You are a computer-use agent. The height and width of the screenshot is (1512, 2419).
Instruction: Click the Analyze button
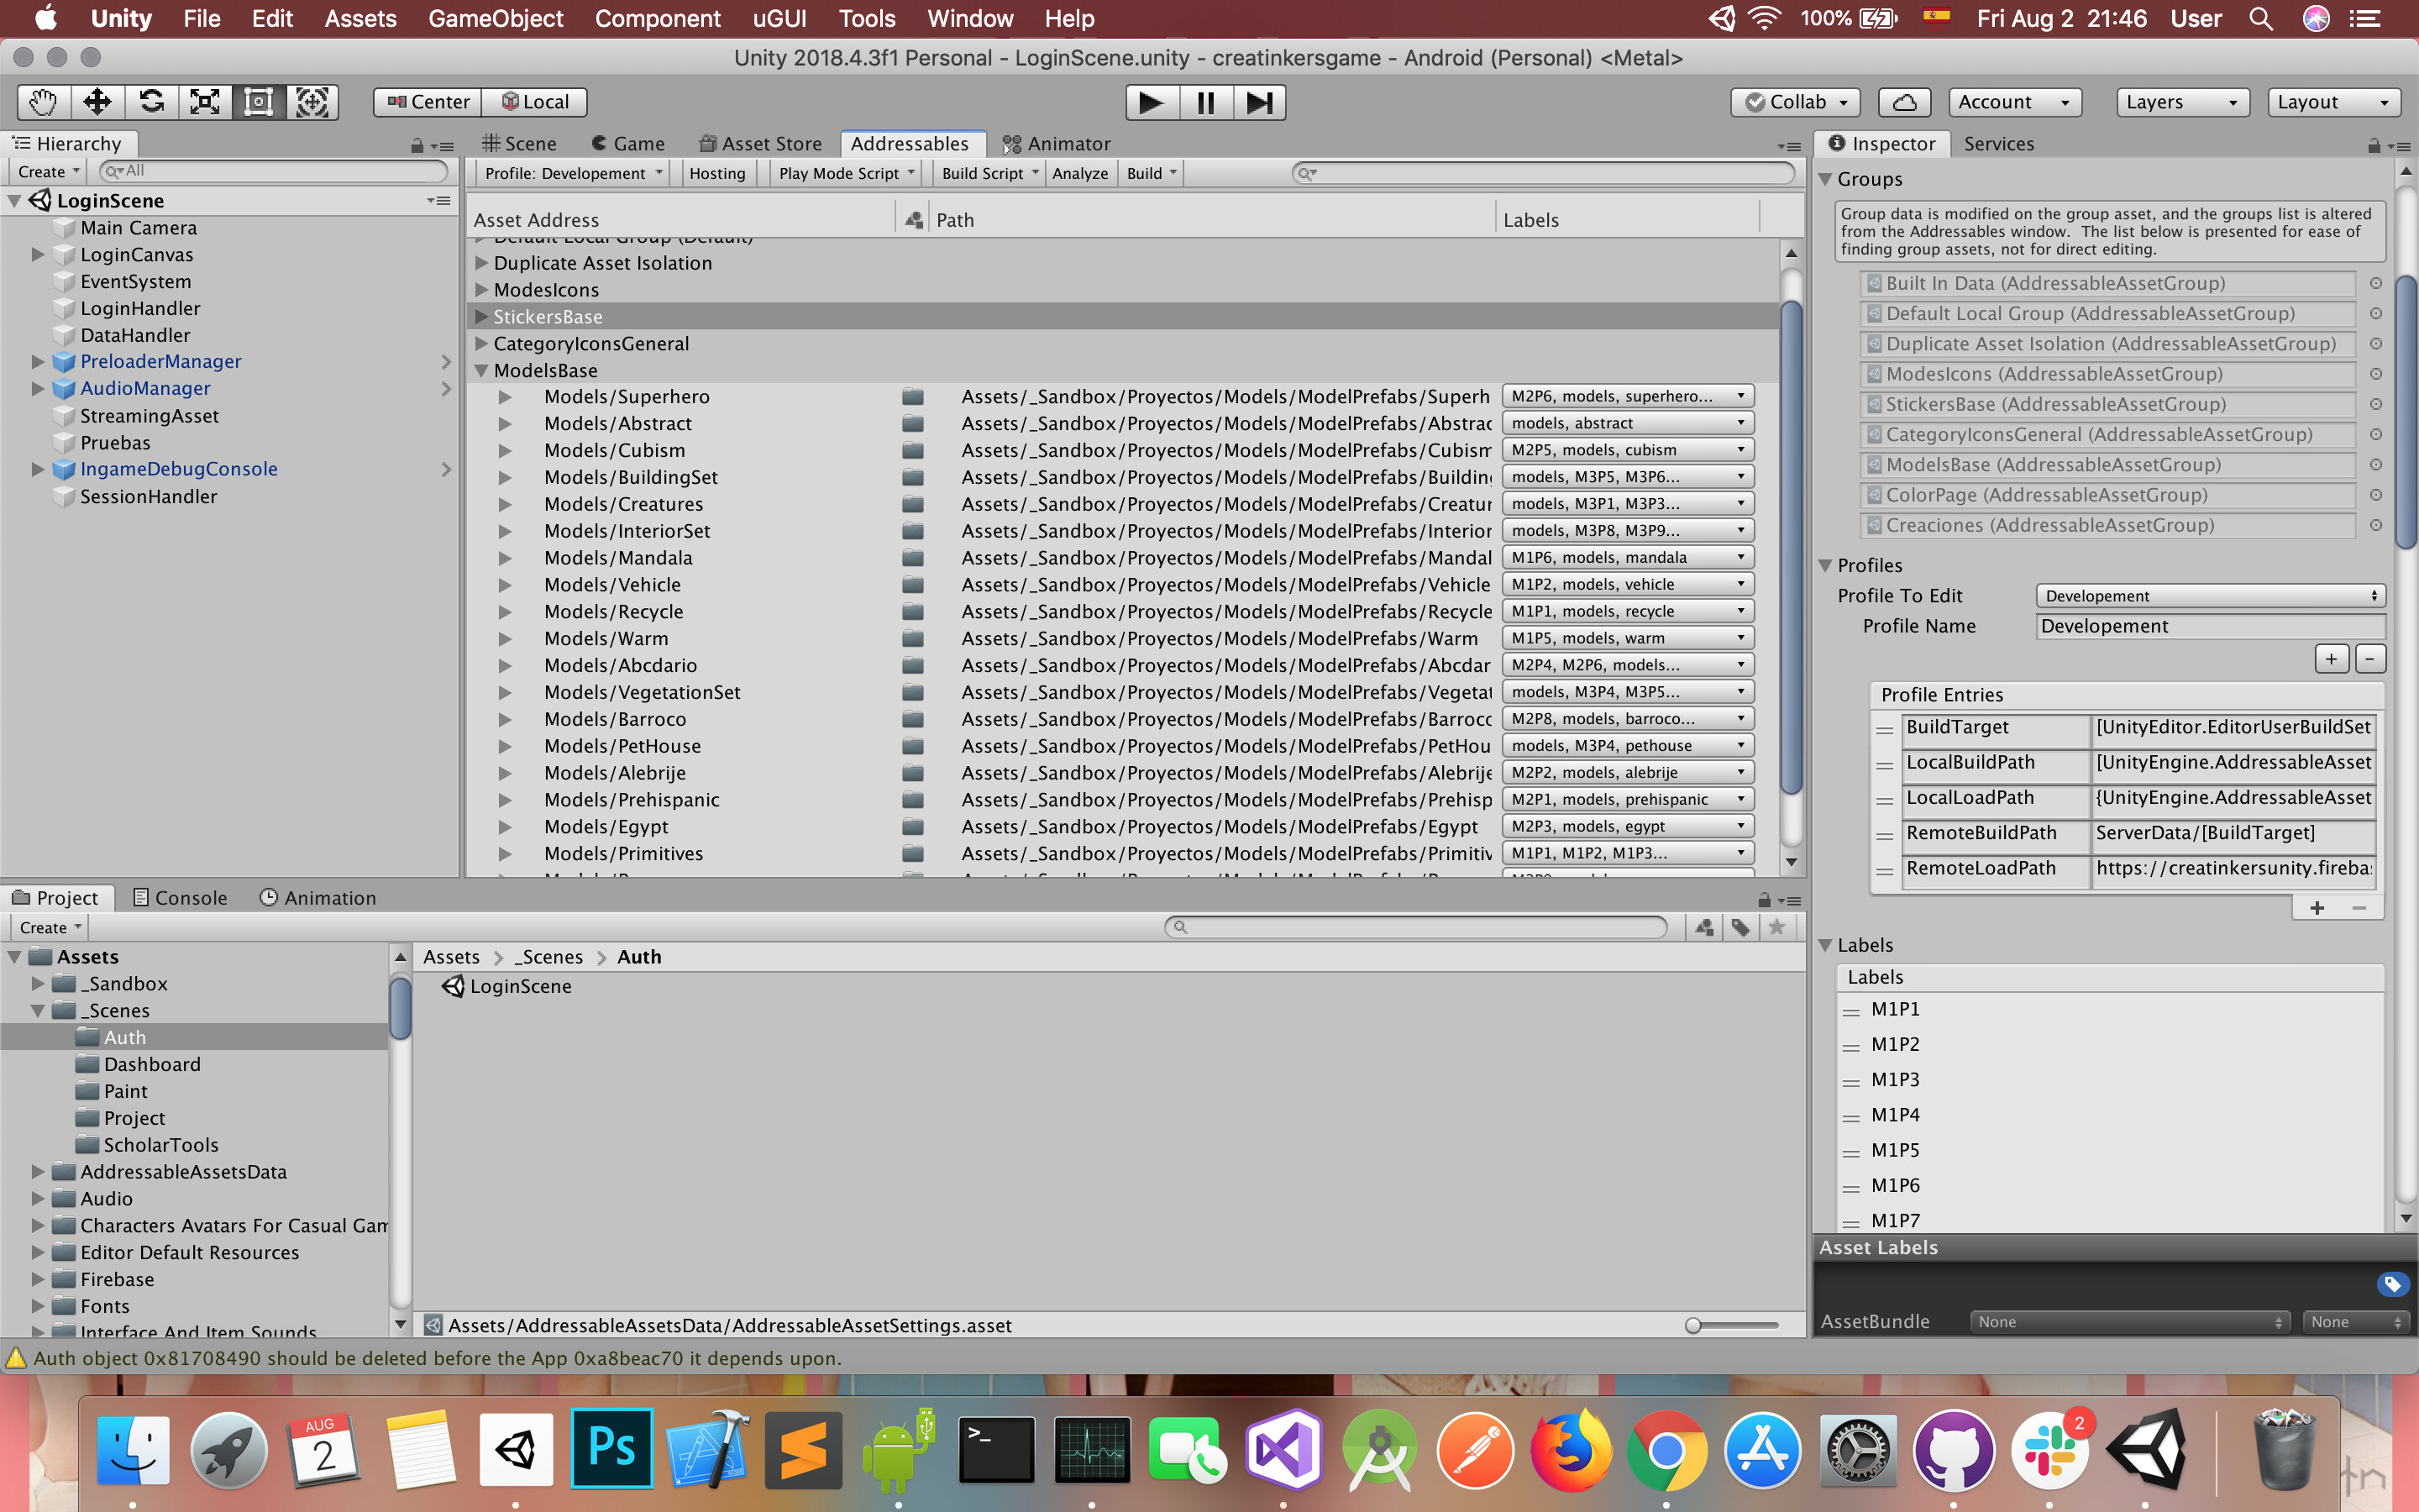click(x=1079, y=173)
